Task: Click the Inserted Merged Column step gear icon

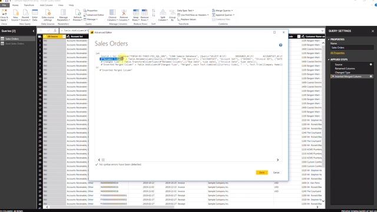Action: (x=371, y=77)
